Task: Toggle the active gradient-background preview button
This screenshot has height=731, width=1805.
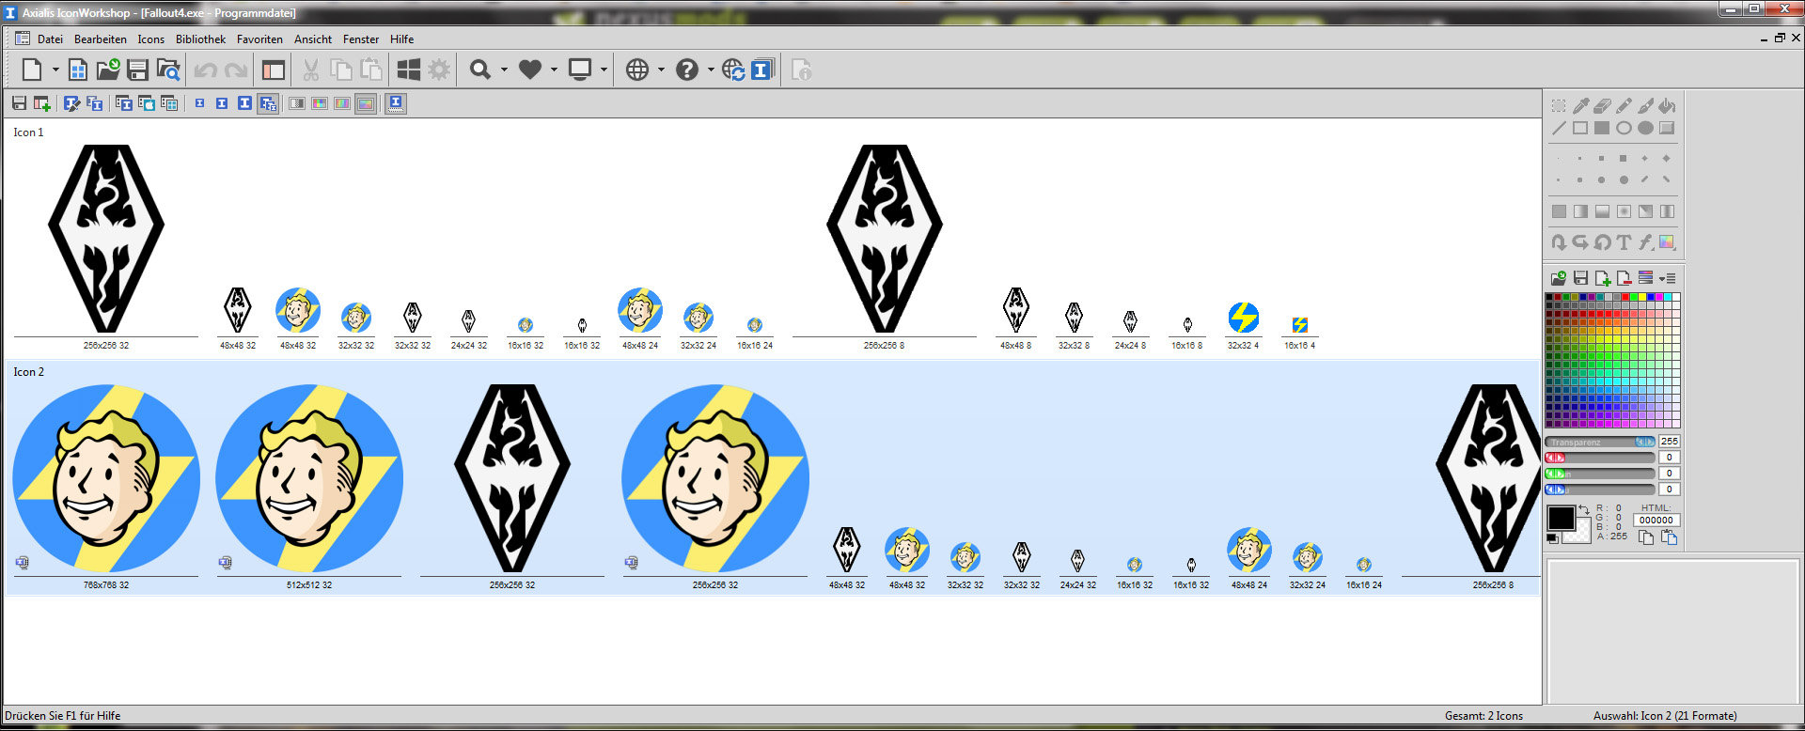Action: pyautogui.click(x=366, y=103)
